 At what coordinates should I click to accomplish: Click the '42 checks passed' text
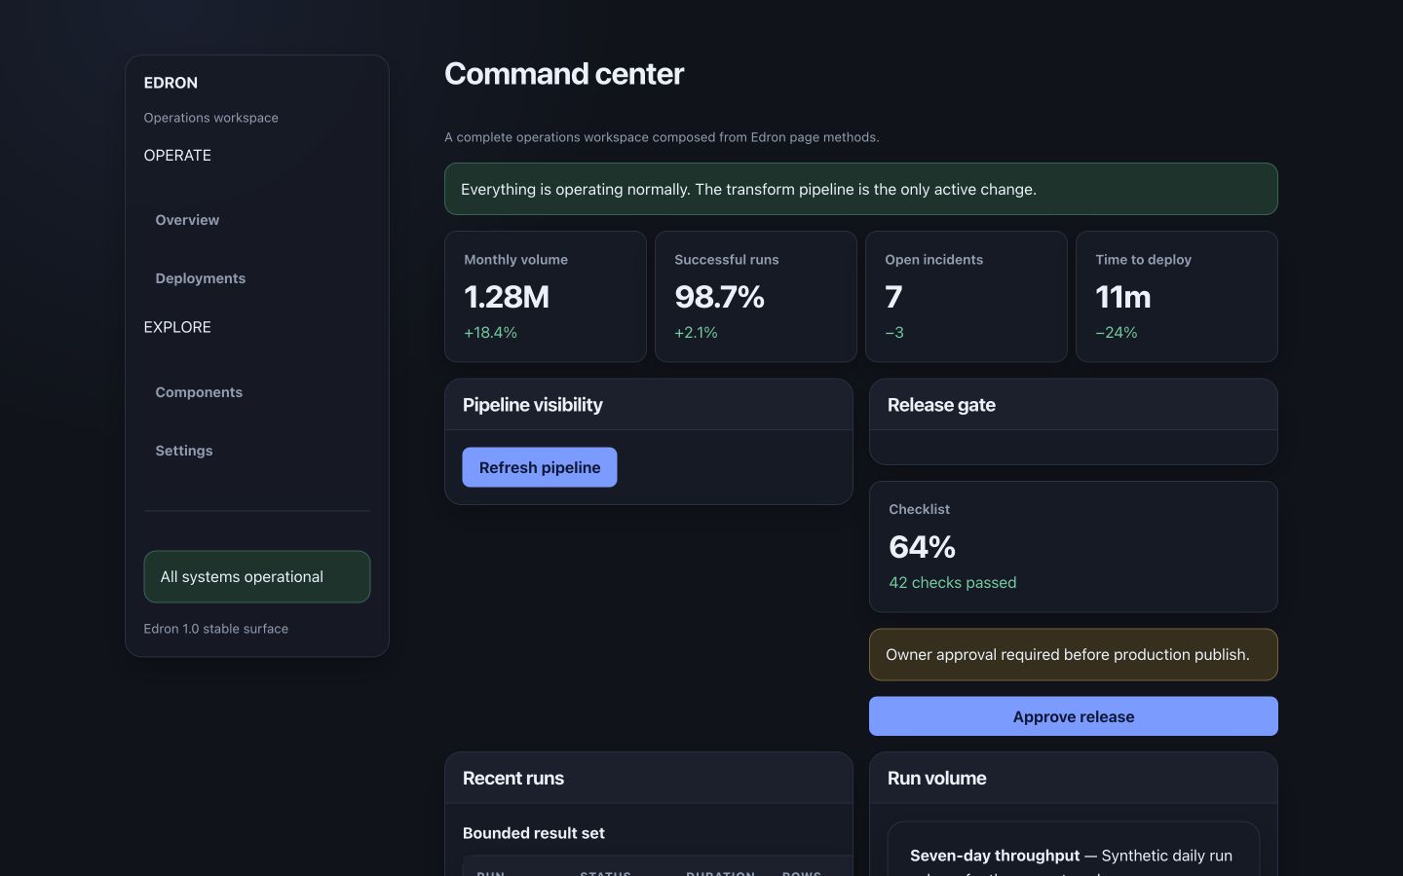click(x=952, y=582)
